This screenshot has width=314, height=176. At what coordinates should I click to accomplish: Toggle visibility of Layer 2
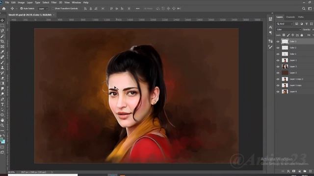pos(278,73)
